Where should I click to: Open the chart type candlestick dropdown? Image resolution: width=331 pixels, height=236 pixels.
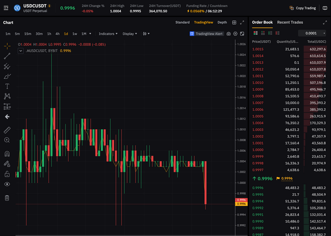[146, 34]
